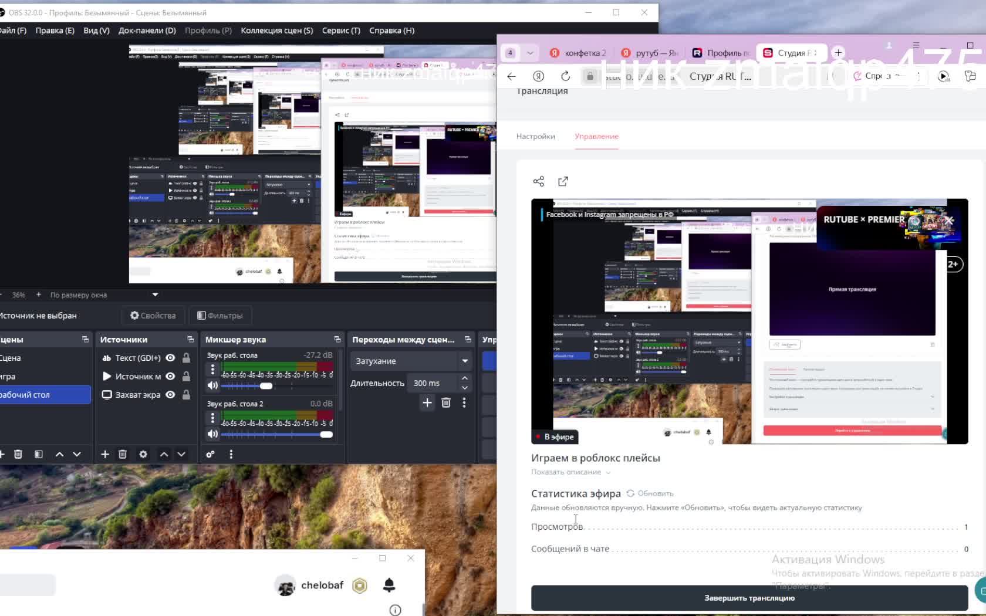Switch to the 'Профиль' Rutube browser tab
The image size is (986, 616).
pyautogui.click(x=721, y=53)
